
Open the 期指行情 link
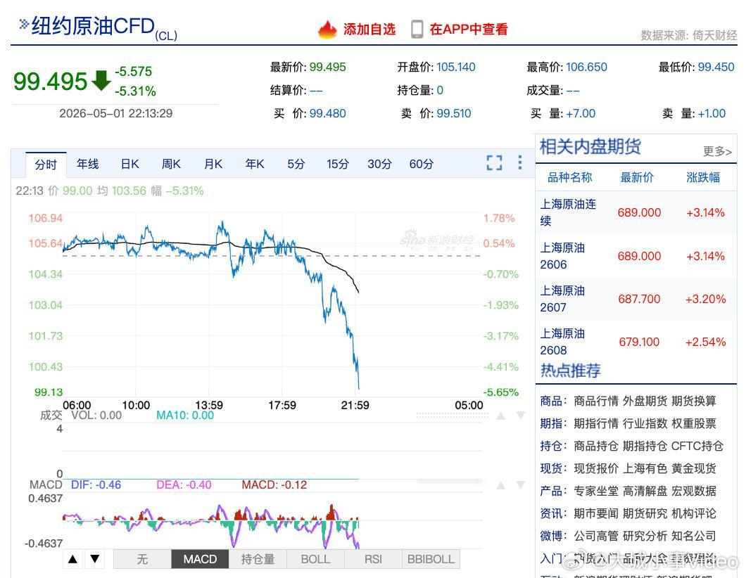(x=595, y=423)
